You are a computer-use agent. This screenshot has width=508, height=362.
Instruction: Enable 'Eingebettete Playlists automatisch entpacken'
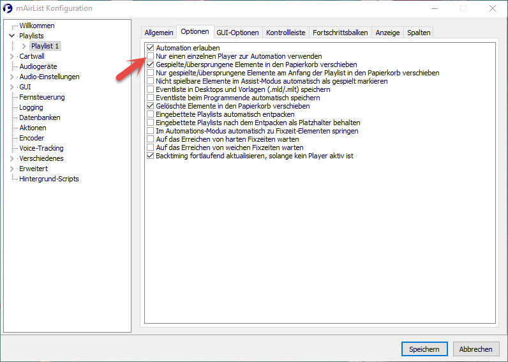coord(150,114)
